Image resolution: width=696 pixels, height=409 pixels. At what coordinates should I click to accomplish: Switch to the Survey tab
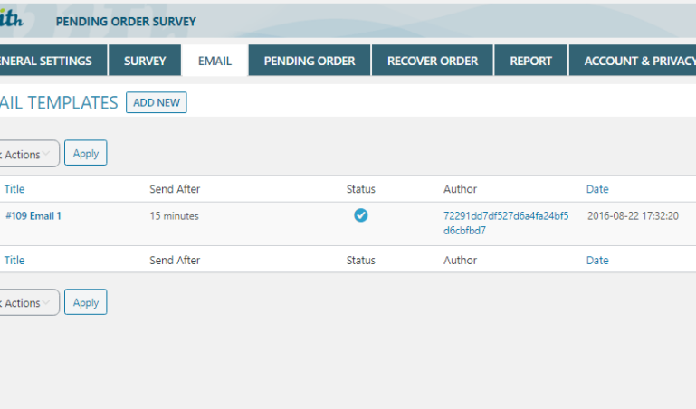[x=145, y=62]
